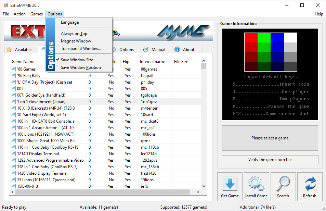Viewport: 326px width, 211px height.
Task: Sort by the Internal name column header
Action: [x=155, y=62]
